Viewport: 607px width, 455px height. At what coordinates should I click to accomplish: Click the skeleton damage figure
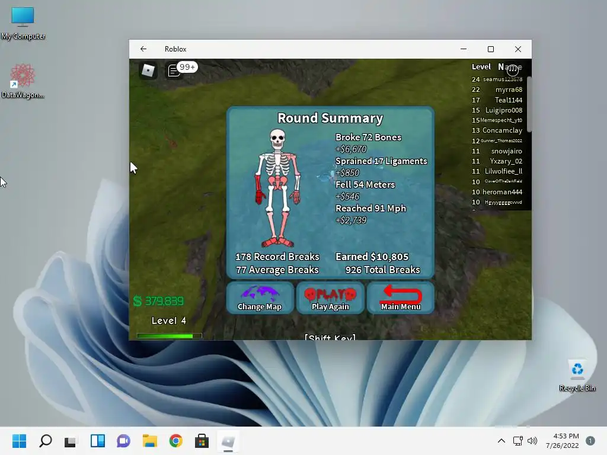[x=277, y=188]
